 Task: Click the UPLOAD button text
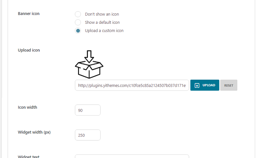point(209,85)
